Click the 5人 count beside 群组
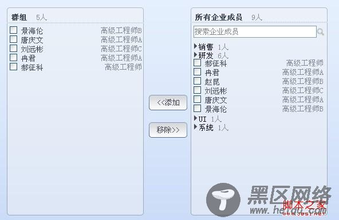Screen dimensions: 339x220 click(41, 18)
